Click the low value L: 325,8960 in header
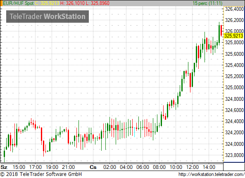 pyautogui.click(x=98, y=3)
